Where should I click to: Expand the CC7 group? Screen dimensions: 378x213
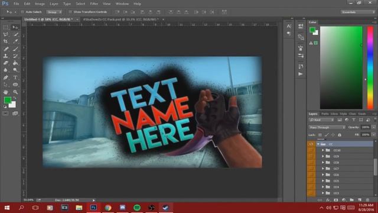click(x=323, y=169)
